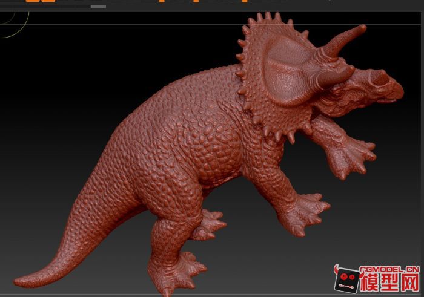Click the middle orange slider marker at the top

coord(196,1)
